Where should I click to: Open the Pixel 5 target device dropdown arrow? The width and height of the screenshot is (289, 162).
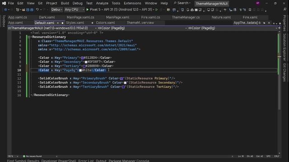(154, 9)
